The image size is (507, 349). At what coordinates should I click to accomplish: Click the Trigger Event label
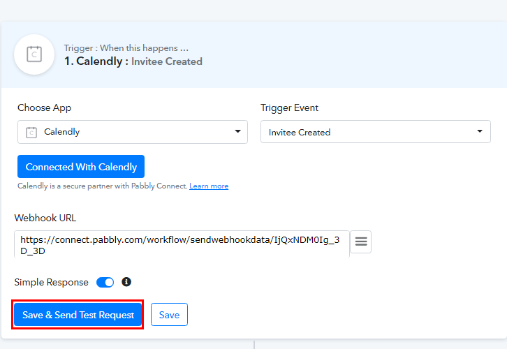(x=289, y=107)
